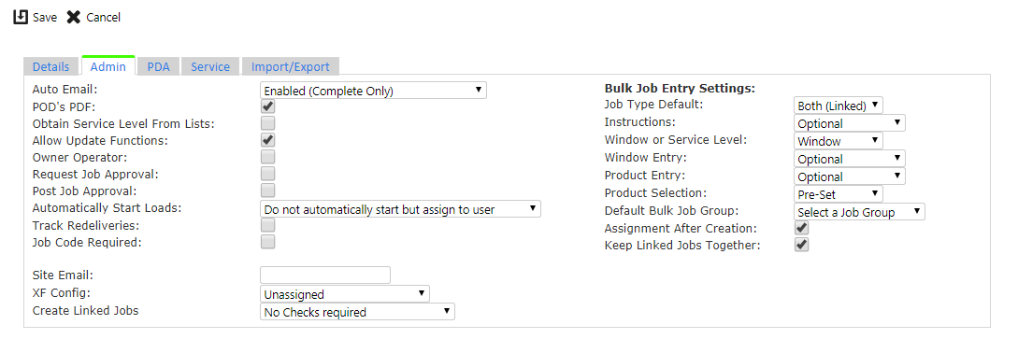The image size is (1018, 353).
Task: Open the XF Config dropdown
Action: click(x=344, y=294)
